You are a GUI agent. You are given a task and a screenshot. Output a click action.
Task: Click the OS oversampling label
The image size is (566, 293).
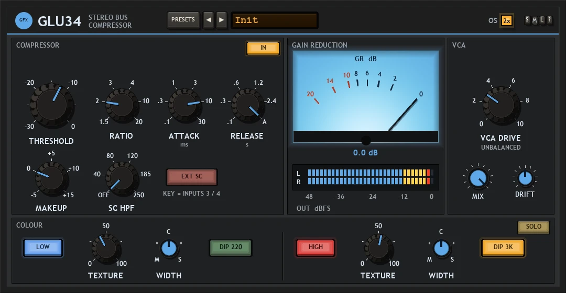click(493, 20)
